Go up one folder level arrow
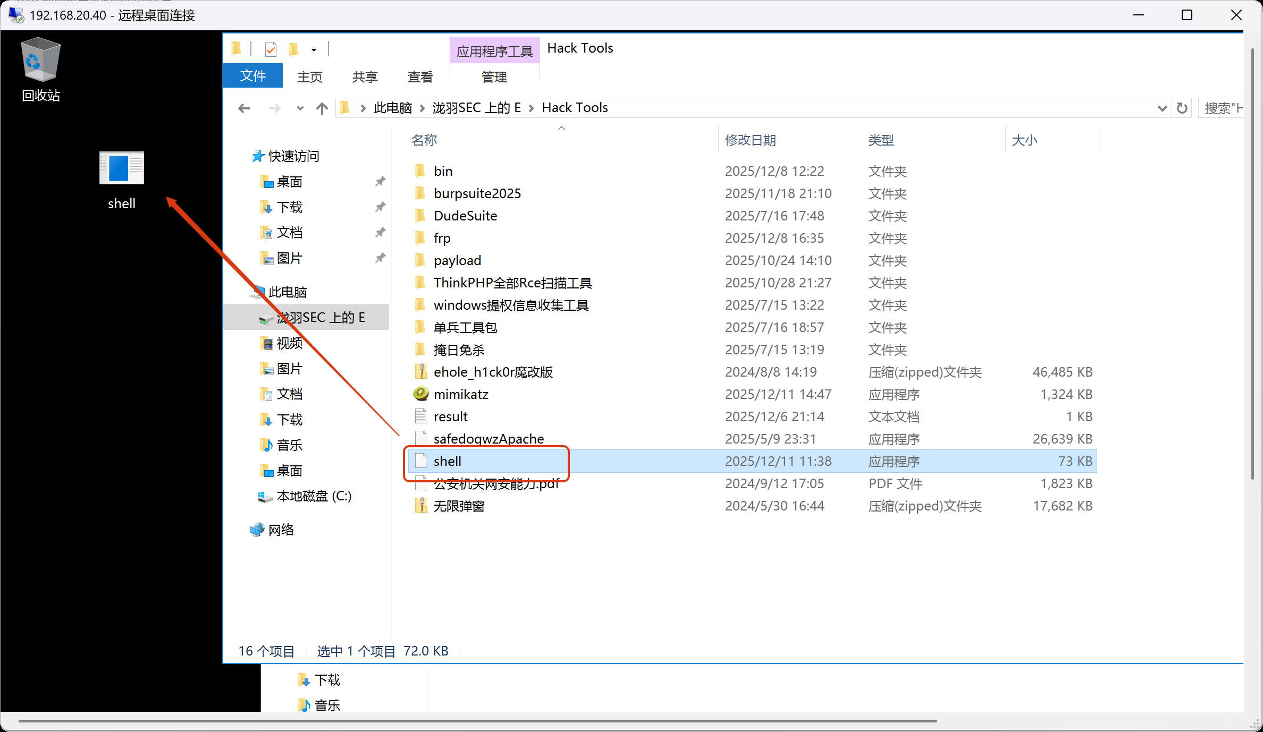Viewport: 1263px width, 732px height. 322,108
